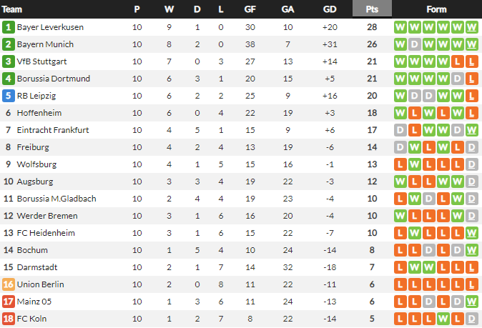Open the FC Heidenheim team link

tap(46, 233)
